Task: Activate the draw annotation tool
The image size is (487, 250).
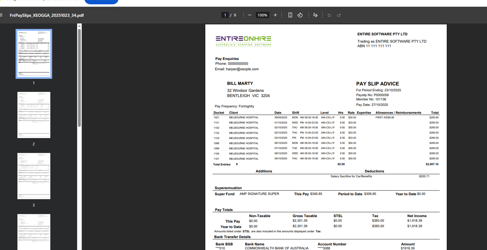Action: point(315,15)
